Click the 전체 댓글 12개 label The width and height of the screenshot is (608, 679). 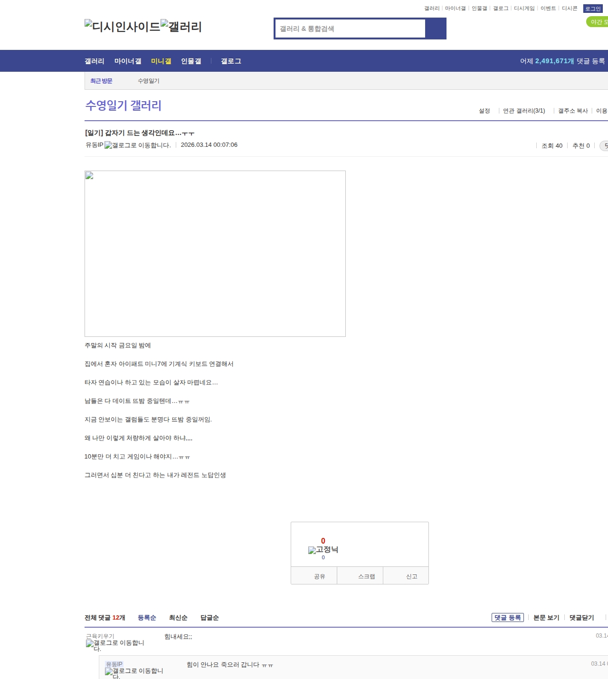(105, 618)
